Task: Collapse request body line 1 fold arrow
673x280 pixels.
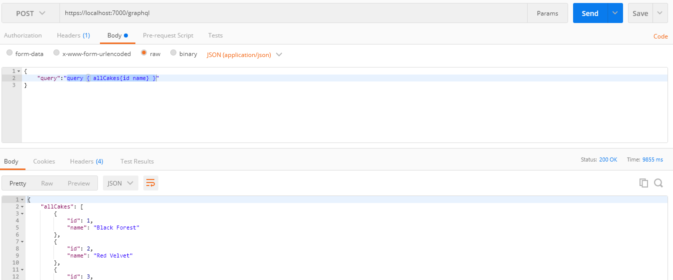Action: coord(18,71)
